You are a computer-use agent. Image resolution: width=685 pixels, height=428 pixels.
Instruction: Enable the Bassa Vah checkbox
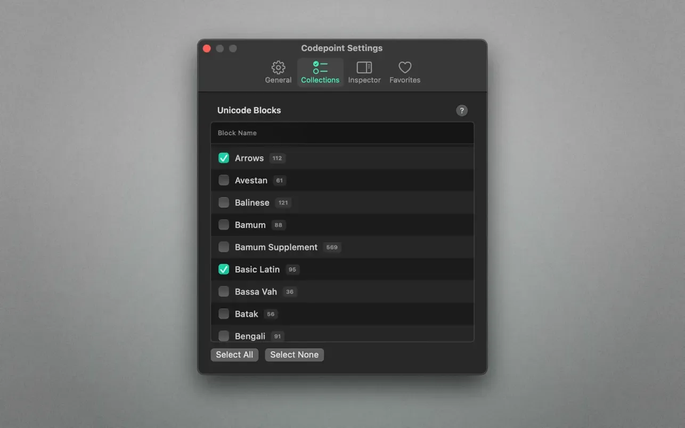[224, 292]
